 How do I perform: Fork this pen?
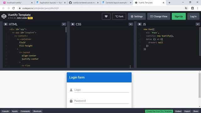coord(119,16)
